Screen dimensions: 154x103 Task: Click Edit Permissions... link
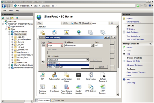click(x=134, y=22)
